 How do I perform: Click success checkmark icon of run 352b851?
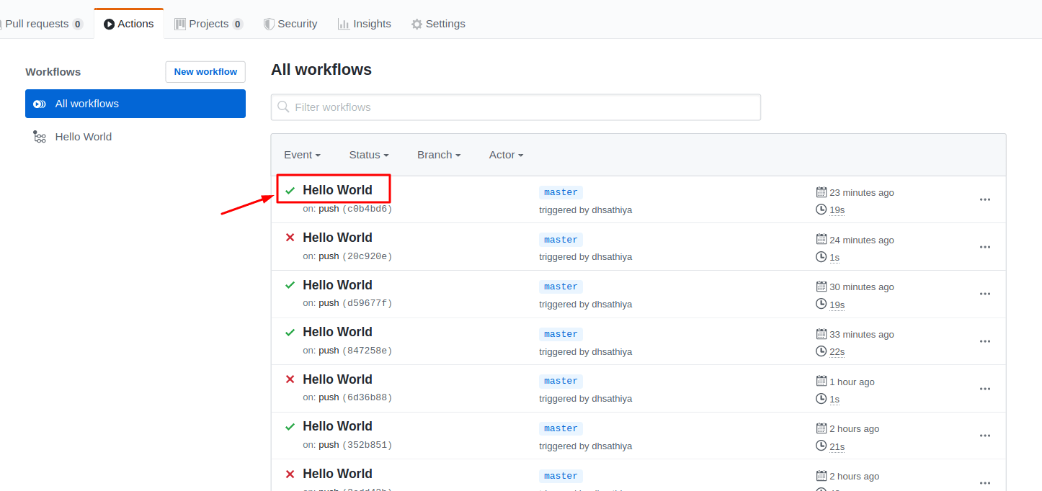290,427
